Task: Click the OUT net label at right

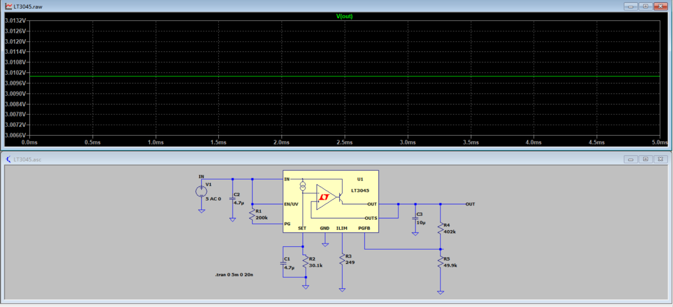Action: pos(470,204)
